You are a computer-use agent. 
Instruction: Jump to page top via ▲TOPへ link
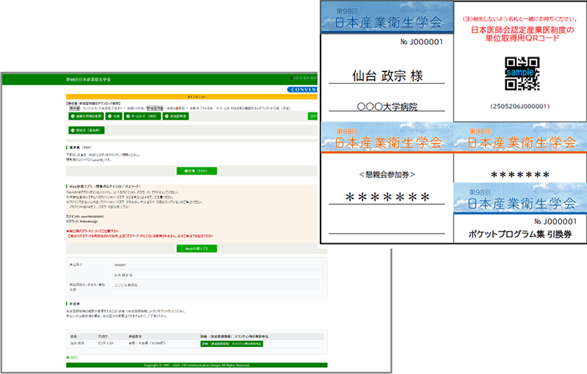click(72, 356)
